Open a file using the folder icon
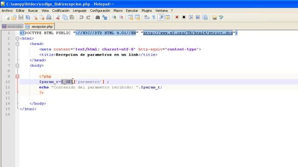This screenshot has height=167, width=298. (x=14, y=18)
